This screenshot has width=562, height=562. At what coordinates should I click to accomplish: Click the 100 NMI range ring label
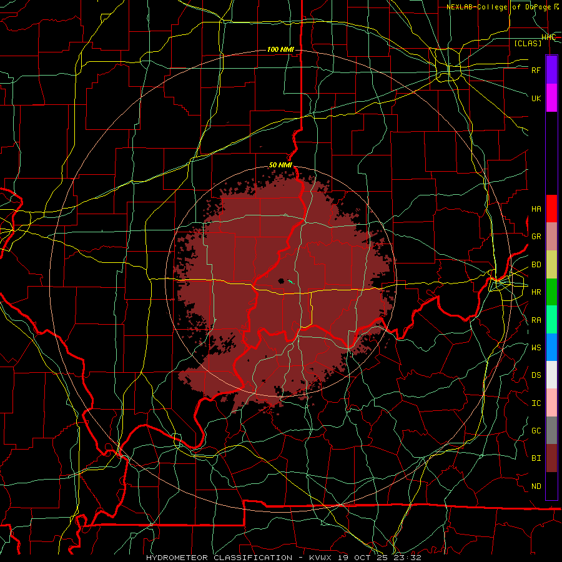(280, 49)
